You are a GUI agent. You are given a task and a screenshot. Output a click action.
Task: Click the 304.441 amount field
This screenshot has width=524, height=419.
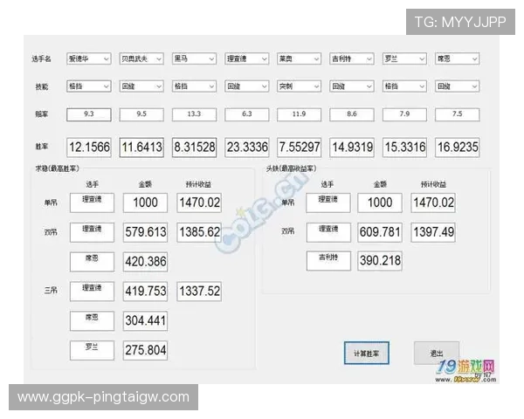[145, 320]
